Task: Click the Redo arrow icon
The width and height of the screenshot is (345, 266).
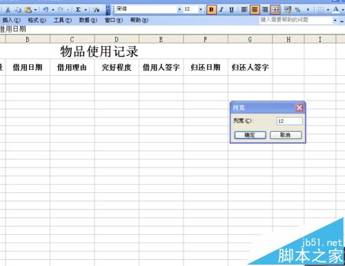Action: 61,10
